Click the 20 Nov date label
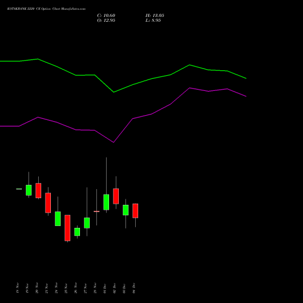This screenshot has width=303, height=303. (x=37, y=288)
